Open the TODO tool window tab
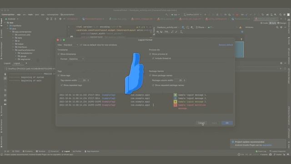Screen dimensions: 291x164 pos(16,151)
